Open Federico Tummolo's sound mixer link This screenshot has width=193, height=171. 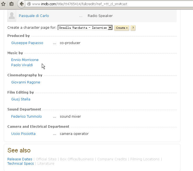point(26,117)
